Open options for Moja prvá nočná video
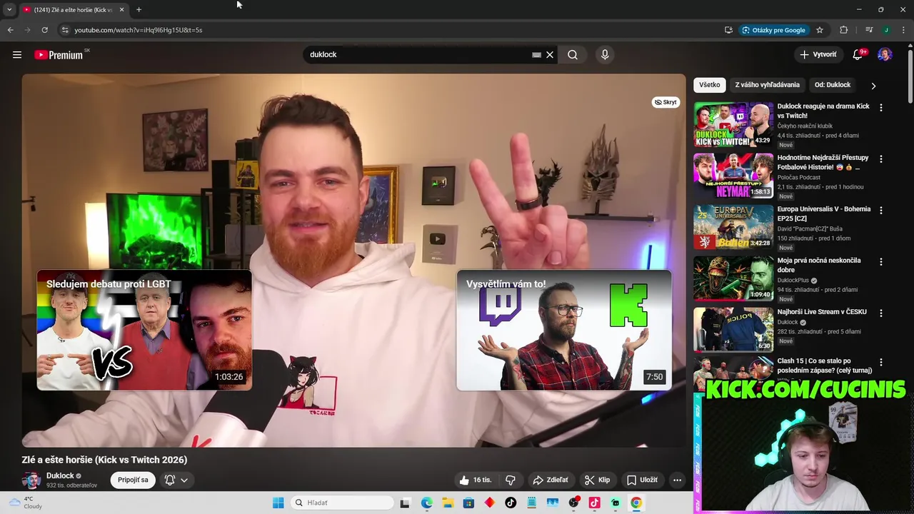 tap(880, 262)
